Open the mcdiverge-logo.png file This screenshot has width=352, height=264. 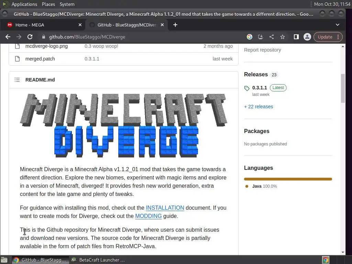coord(46,46)
